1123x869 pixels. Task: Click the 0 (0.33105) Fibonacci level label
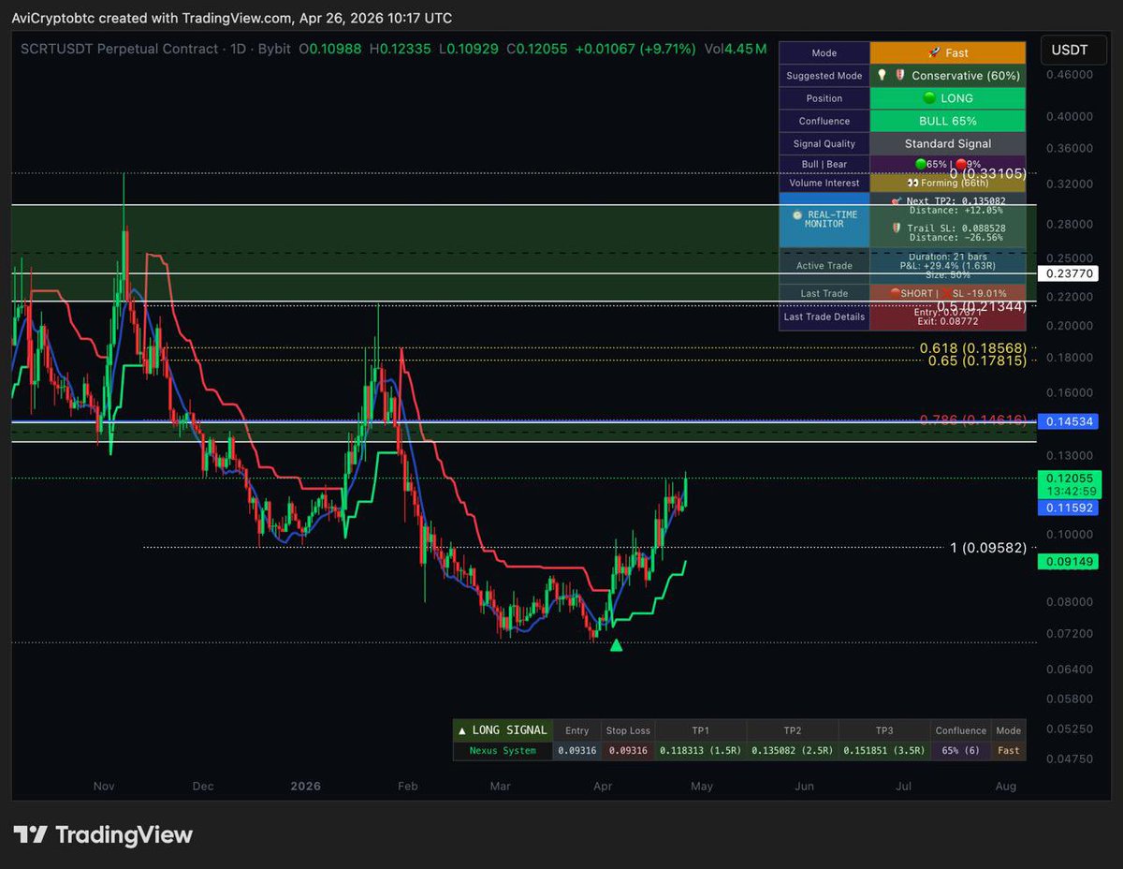pos(988,173)
